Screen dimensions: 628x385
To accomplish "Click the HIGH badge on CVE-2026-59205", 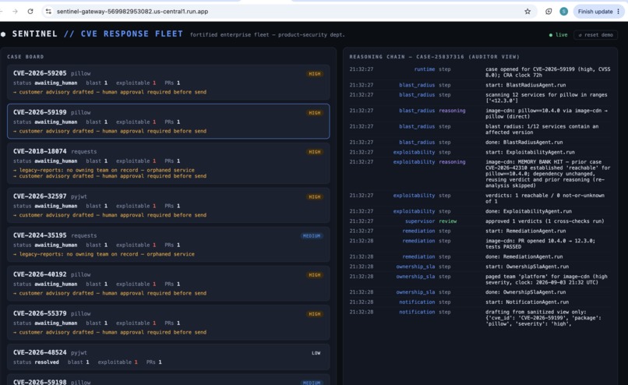I will [315, 74].
